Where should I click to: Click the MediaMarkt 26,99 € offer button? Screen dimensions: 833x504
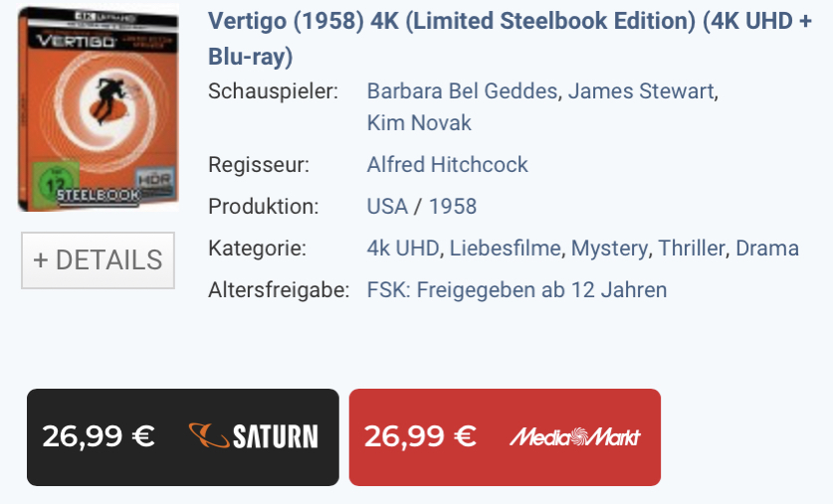tap(505, 437)
